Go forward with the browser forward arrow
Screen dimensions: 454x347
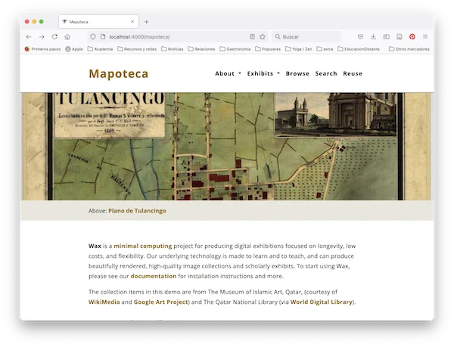click(42, 37)
